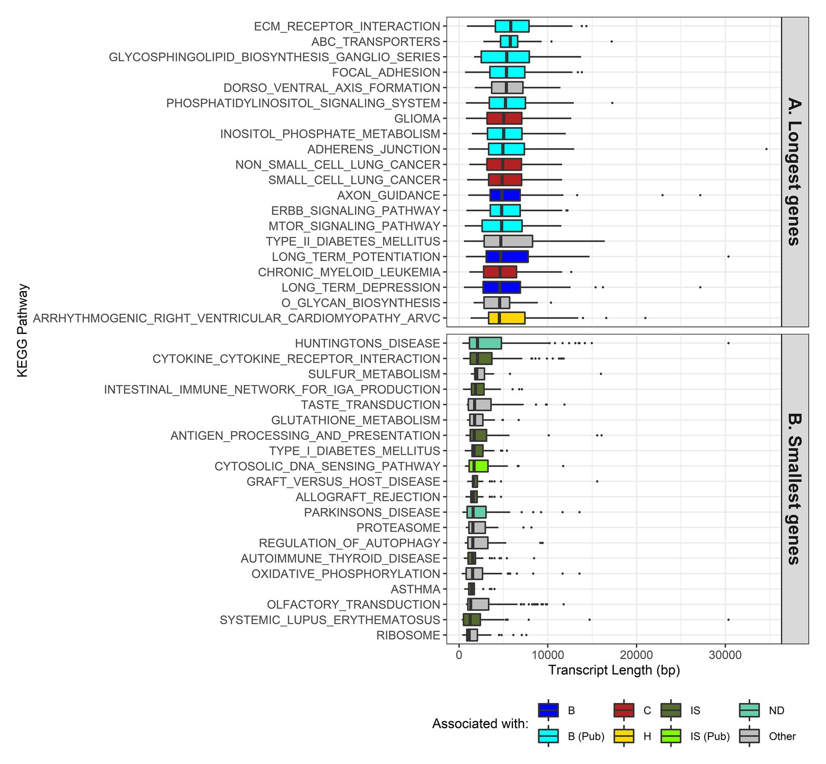Select the GLUTATHIONE_METABOLISM label
826x764 pixels.
tap(356, 421)
